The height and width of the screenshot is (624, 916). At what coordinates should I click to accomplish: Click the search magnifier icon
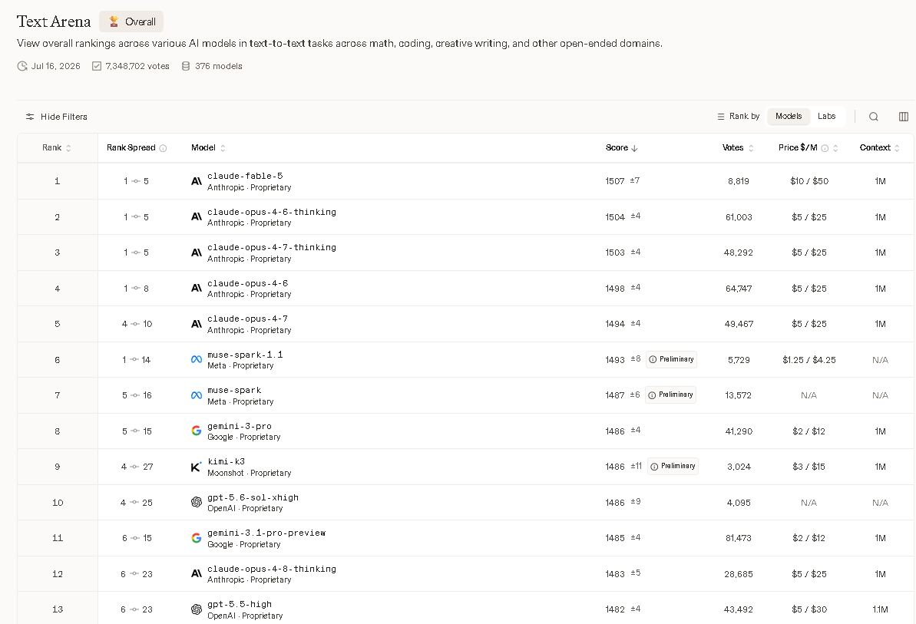pyautogui.click(x=873, y=117)
